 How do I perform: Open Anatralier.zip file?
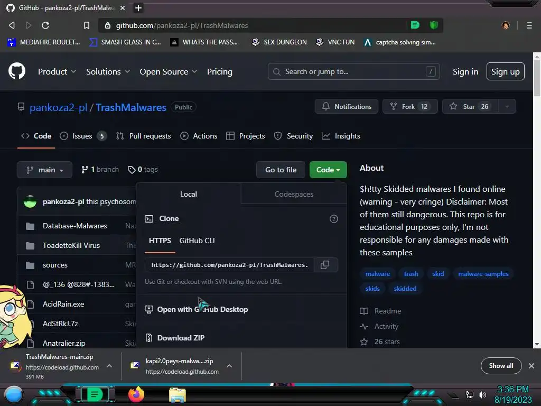point(64,343)
